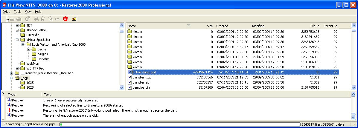The width and height of the screenshot is (358, 128).
Task: Select the Virtual Spectator folder label
Action: pos(38,40)
